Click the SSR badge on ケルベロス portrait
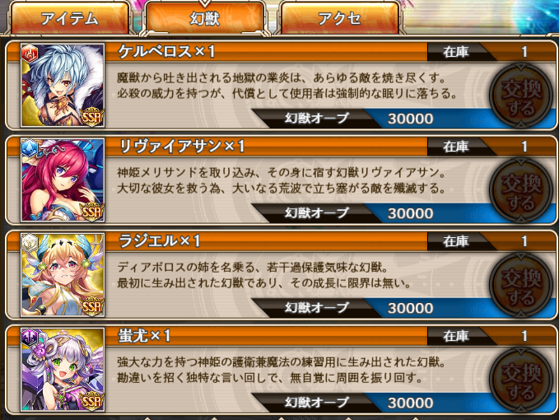The width and height of the screenshot is (559, 420). [x=92, y=116]
